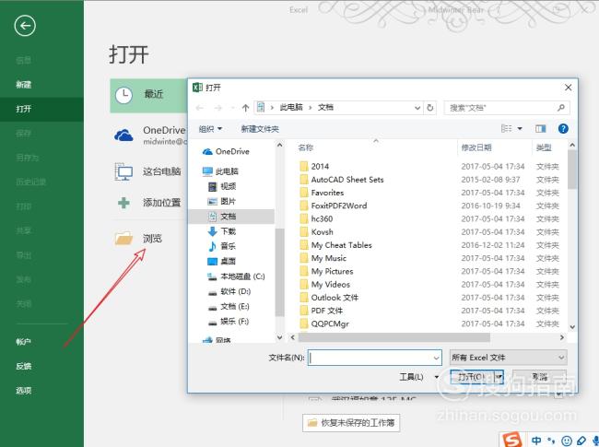Screen dimensions: 599x447
Task: Open the 选项 settings entry
Action: pyautogui.click(x=23, y=391)
